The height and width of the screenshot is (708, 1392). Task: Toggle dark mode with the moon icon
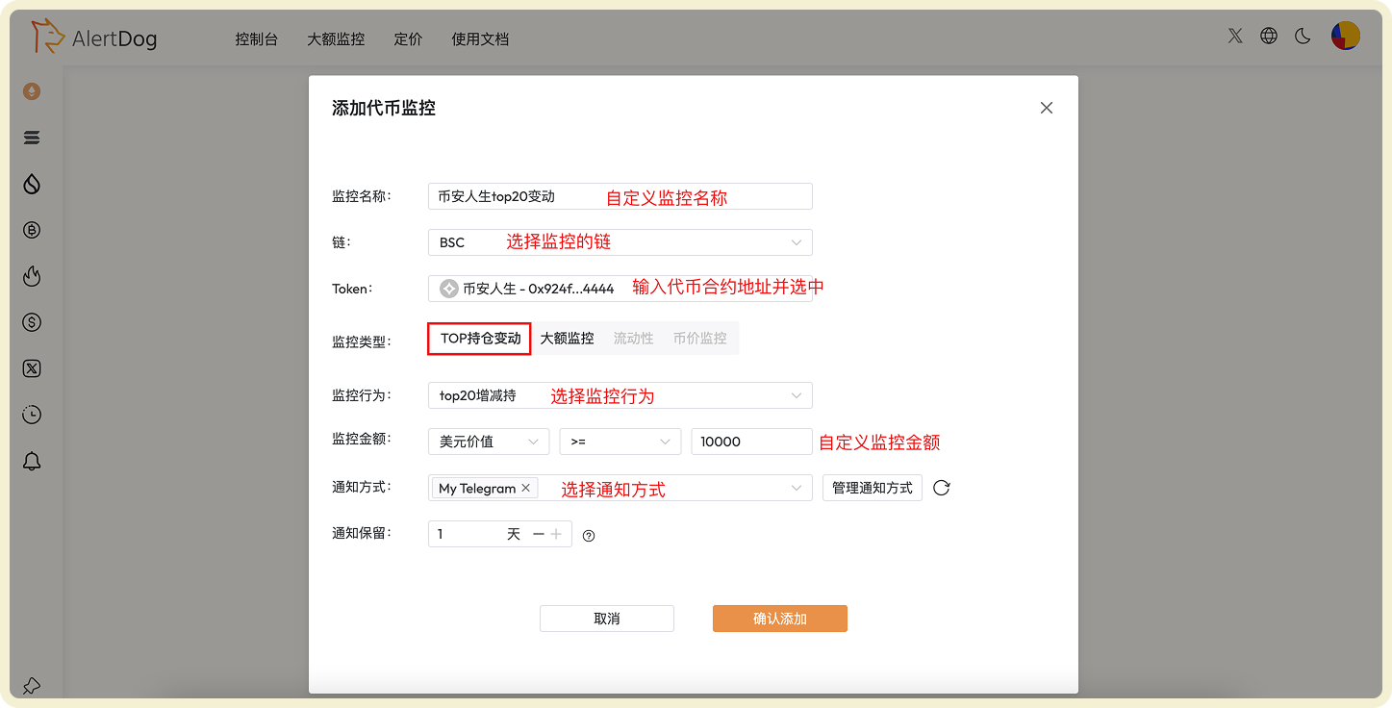coord(1303,36)
